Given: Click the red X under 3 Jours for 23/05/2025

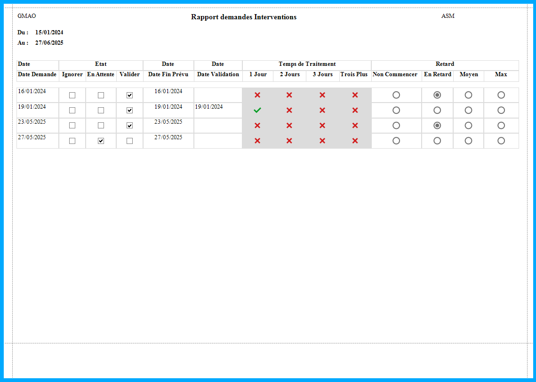Looking at the screenshot, I should click(322, 126).
